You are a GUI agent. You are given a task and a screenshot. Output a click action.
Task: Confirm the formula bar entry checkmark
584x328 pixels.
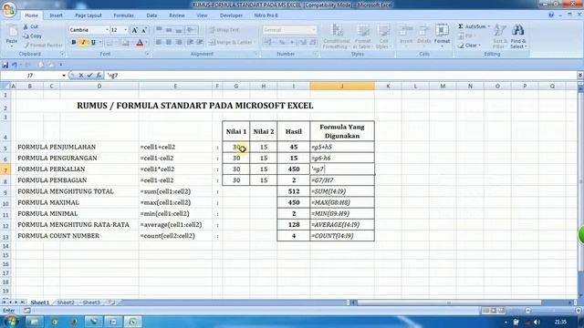click(x=89, y=76)
